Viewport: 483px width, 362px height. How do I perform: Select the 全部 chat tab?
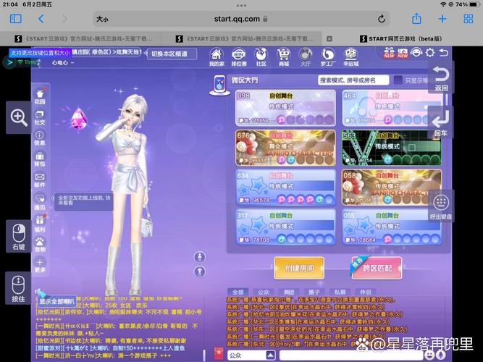tap(238, 292)
